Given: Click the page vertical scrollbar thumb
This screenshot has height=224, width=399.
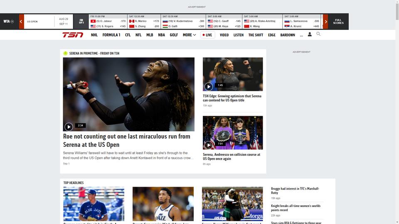Looking at the screenshot, I should coord(397,12).
